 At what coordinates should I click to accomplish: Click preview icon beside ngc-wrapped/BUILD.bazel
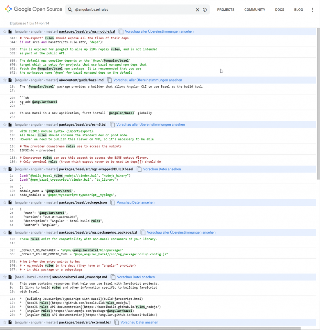(x=139, y=169)
